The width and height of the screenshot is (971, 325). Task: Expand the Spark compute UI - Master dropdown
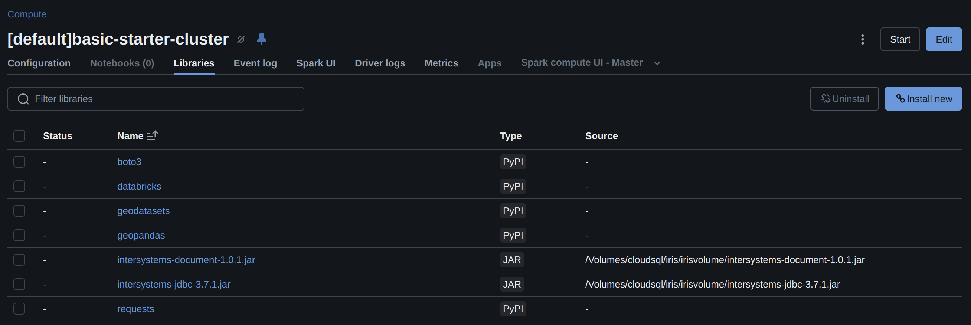coord(657,63)
